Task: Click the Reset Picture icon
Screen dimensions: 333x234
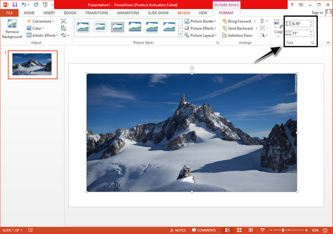Action: 63,35
